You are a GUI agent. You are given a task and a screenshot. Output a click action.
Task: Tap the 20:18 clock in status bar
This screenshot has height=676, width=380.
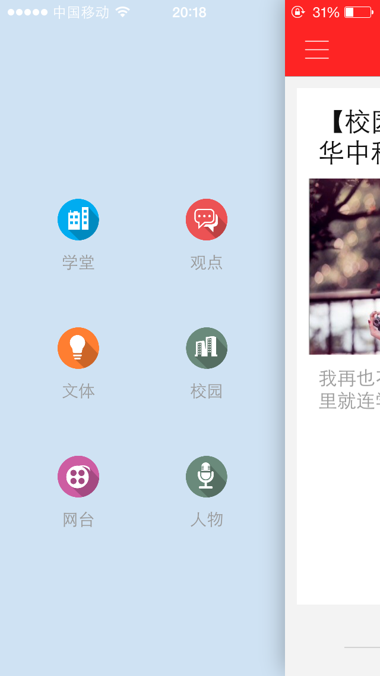point(189,12)
